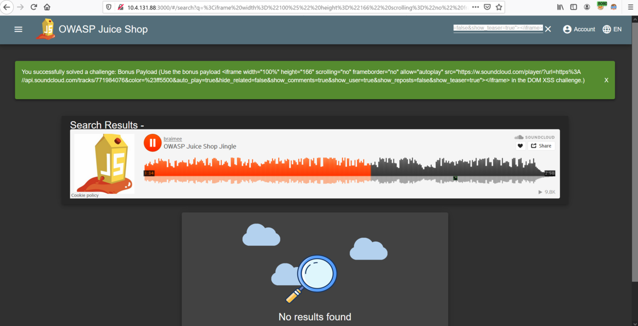Dismiss the green challenge solved notification
The image size is (638, 326).
point(606,80)
